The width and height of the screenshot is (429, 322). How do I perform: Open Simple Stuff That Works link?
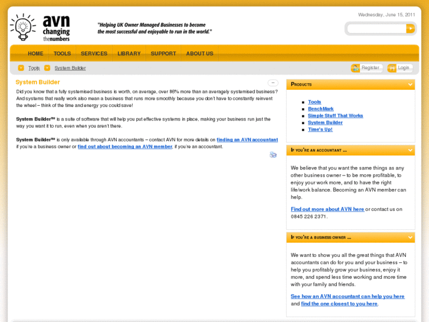point(335,116)
